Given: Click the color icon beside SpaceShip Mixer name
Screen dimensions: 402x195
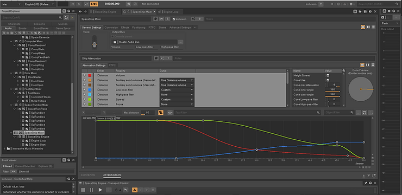Looking at the screenshot, I should [155, 18].
